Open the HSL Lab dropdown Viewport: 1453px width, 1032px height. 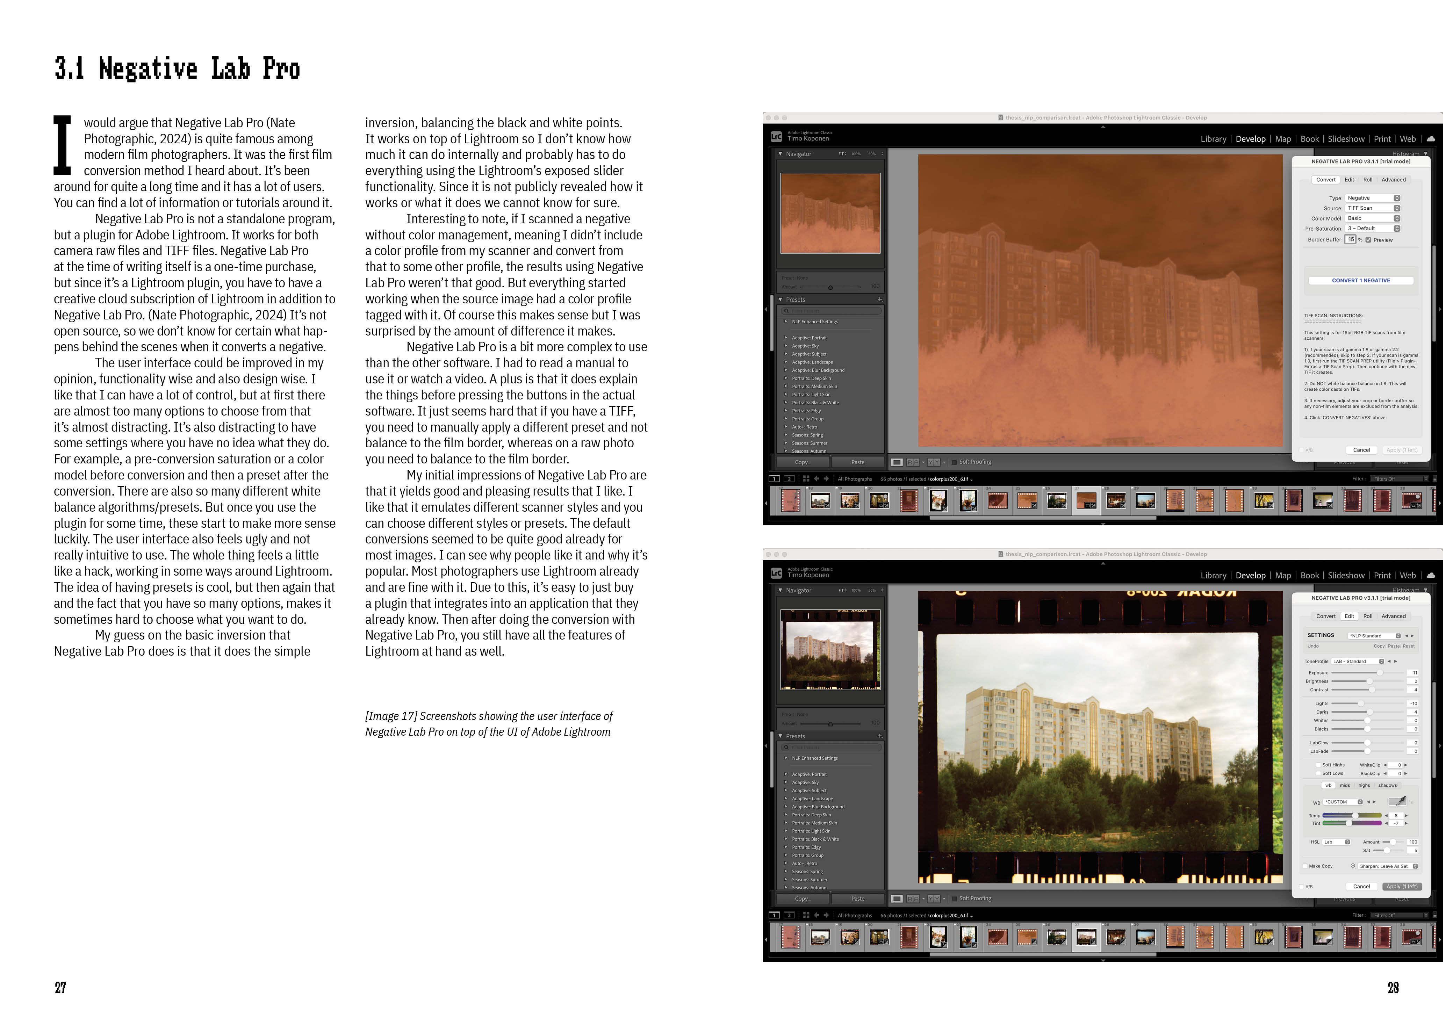point(1337,842)
